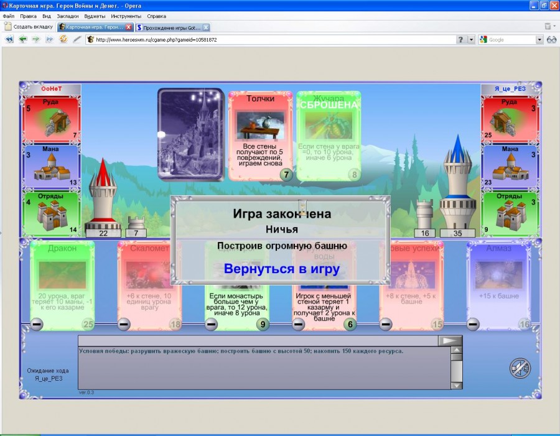Toggle the sound mute icon

pos(520,368)
